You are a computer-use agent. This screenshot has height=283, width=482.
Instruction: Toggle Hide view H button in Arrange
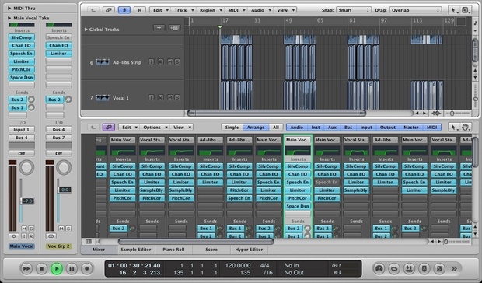140,10
